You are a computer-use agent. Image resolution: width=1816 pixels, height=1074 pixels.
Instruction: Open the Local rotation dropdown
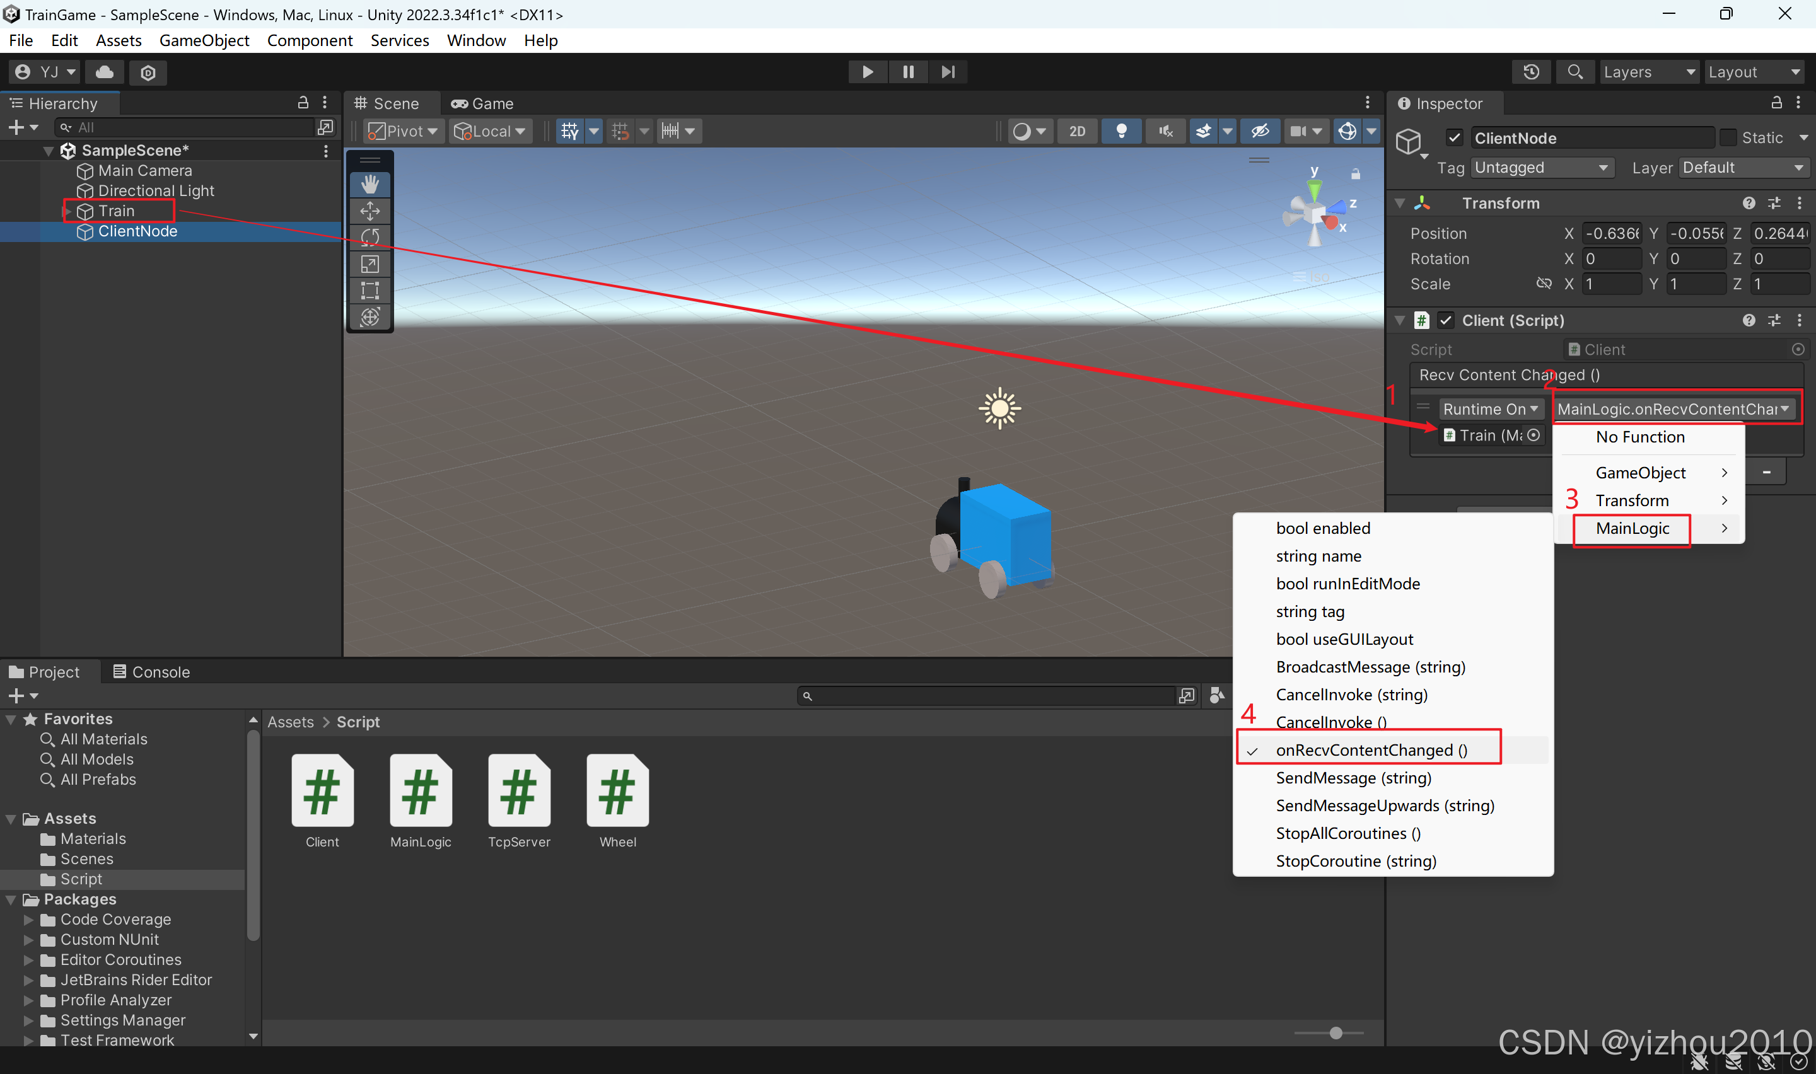[491, 131]
